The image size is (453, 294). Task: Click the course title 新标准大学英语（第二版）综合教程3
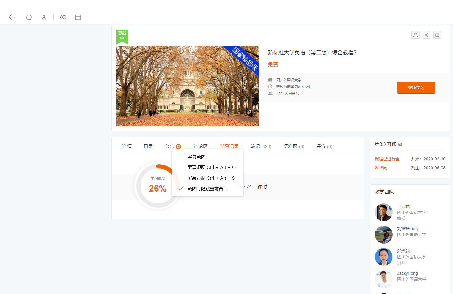coord(312,53)
